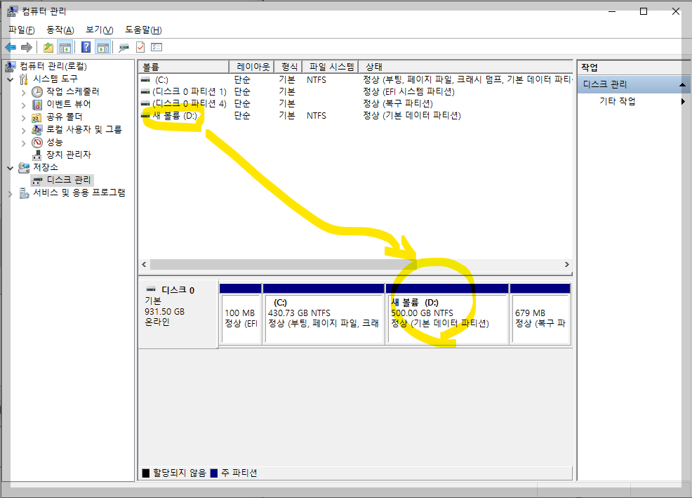
Task: Expand the 이벤트 뷰어 node
Action: coord(23,105)
